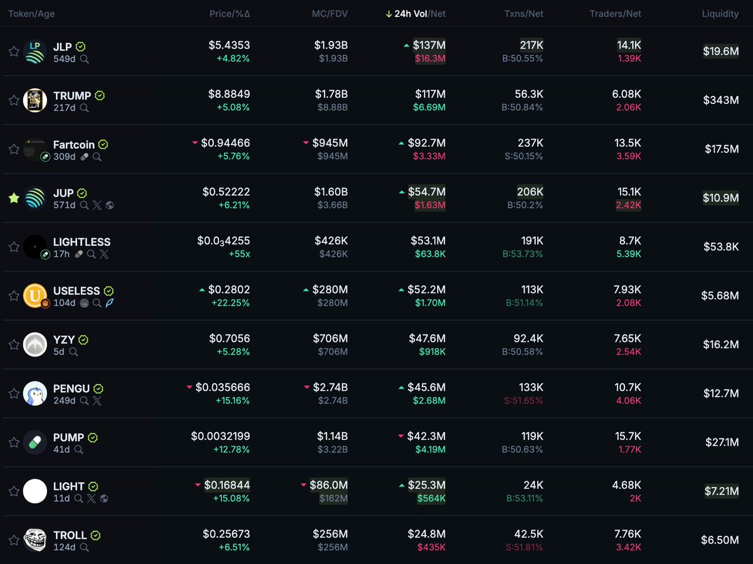753x564 pixels.
Task: Click PENGU market cap $2.74B
Action: point(331,388)
